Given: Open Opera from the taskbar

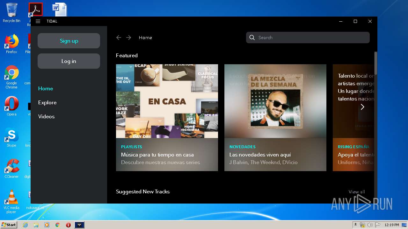Looking at the screenshot, I should tap(68, 225).
